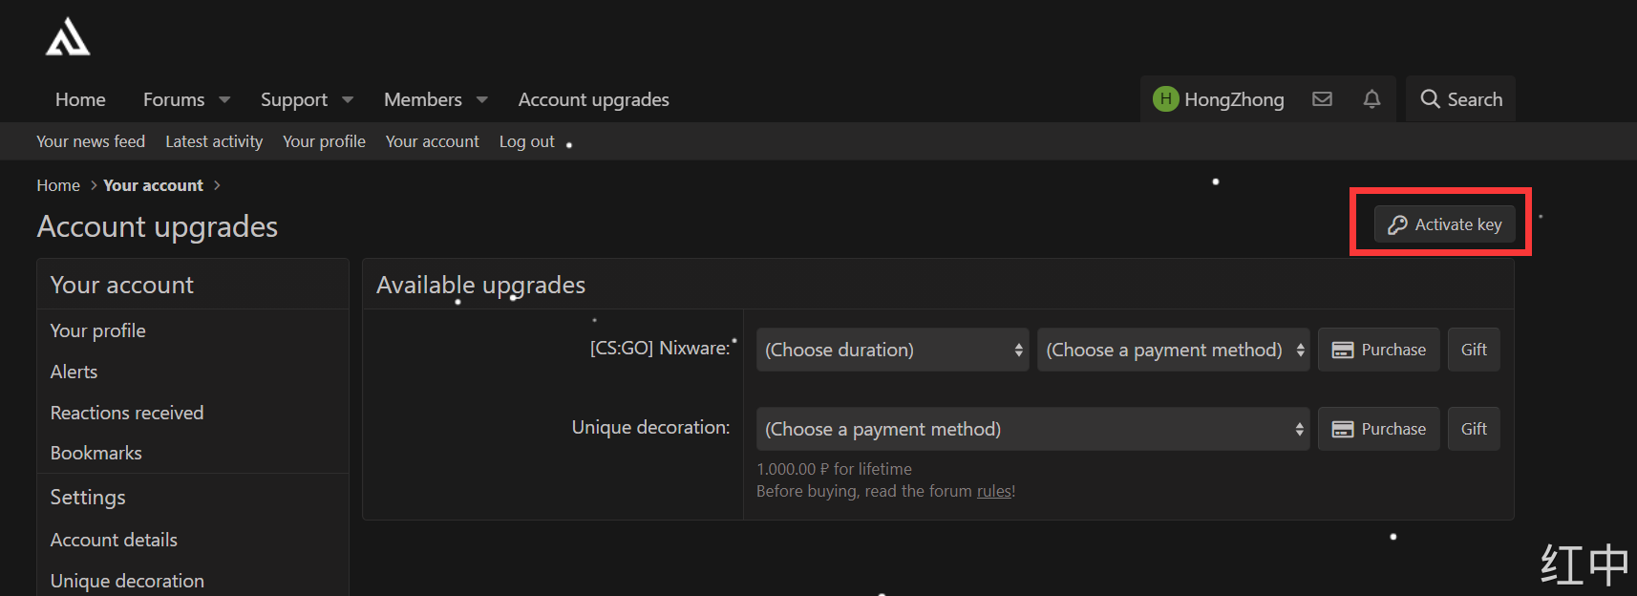This screenshot has width=1637, height=596.
Task: Expand the Members menu arrow
Action: pos(482,99)
